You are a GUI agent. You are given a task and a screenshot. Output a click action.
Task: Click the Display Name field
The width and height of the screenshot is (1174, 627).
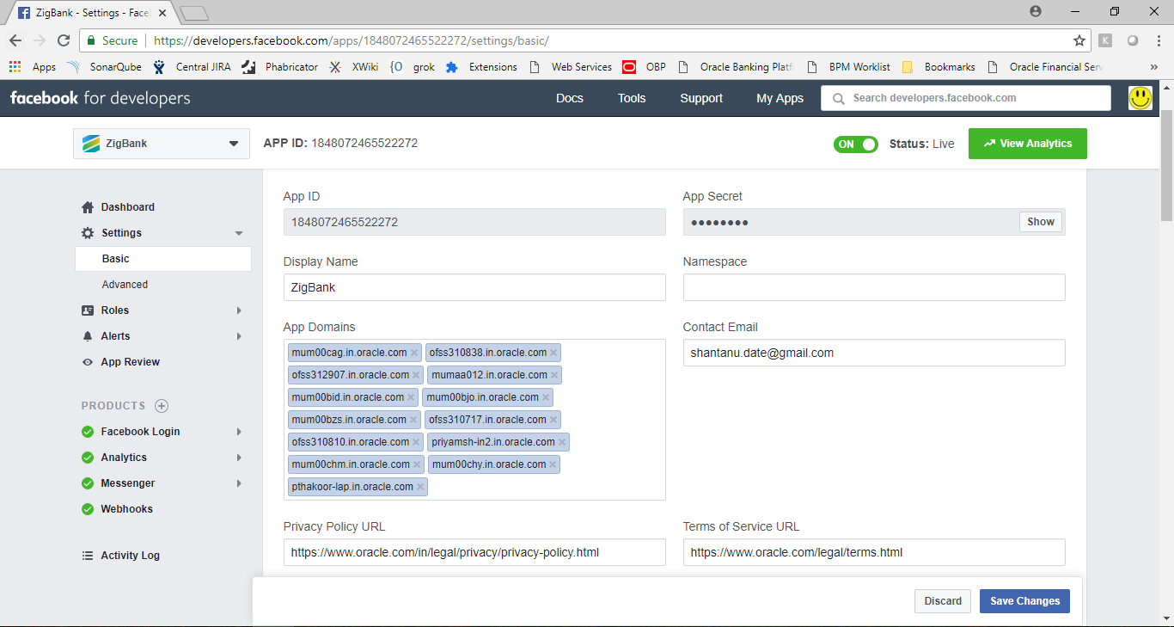tap(474, 287)
